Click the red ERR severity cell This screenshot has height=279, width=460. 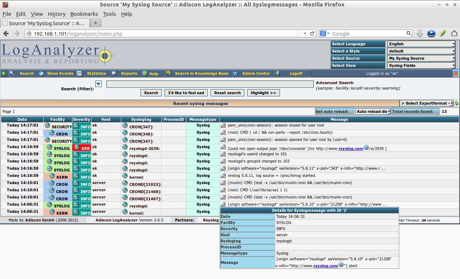[82, 147]
